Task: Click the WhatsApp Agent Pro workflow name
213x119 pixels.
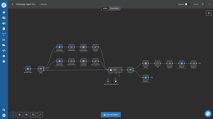Action: [x=25, y=4]
